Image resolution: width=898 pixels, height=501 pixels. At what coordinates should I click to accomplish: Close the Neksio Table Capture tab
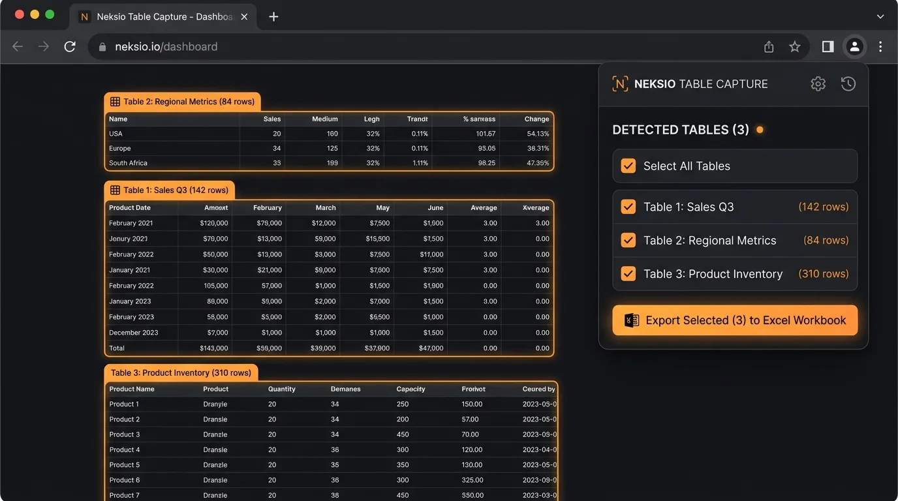pyautogui.click(x=244, y=17)
